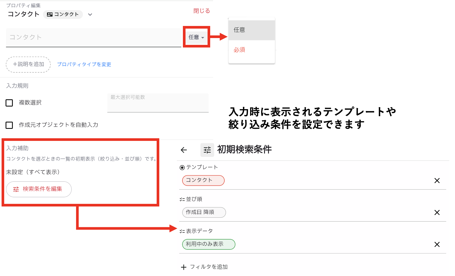
Task: Click the back arrow beside 初期検索条件
Action: 184,150
